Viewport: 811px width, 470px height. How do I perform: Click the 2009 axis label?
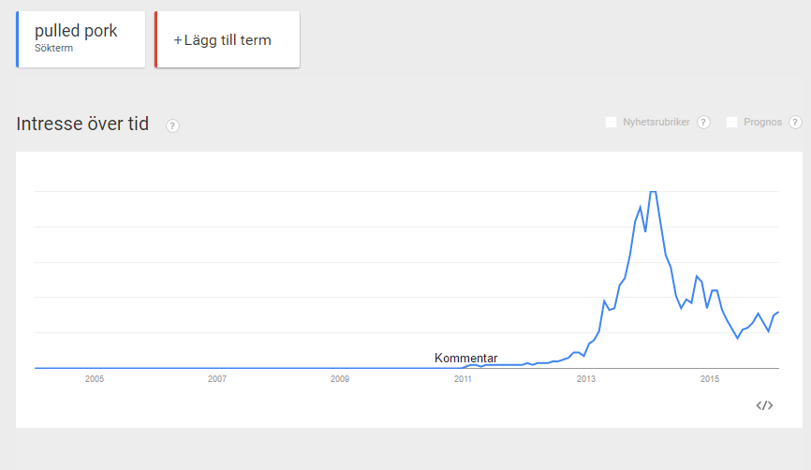click(x=340, y=379)
